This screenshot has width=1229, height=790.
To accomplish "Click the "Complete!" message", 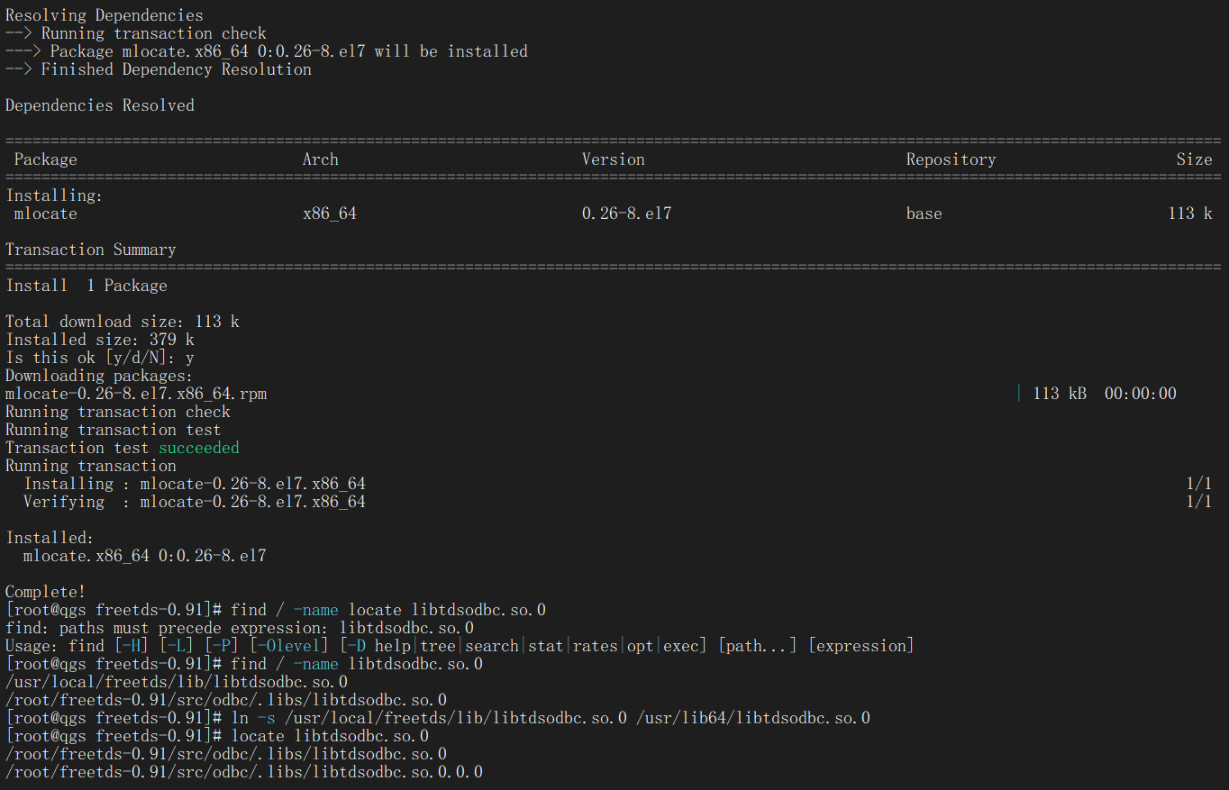I will (x=45, y=592).
